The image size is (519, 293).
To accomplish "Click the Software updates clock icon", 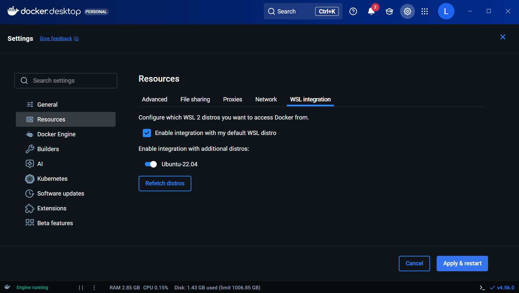I will (x=30, y=194).
